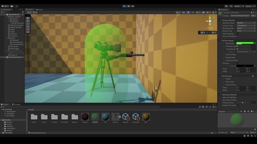Click the black Emission color swatch
The image size is (257, 144).
point(245,66)
